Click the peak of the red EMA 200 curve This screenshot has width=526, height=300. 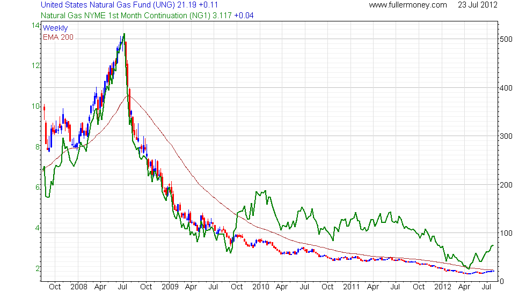coord(128,96)
